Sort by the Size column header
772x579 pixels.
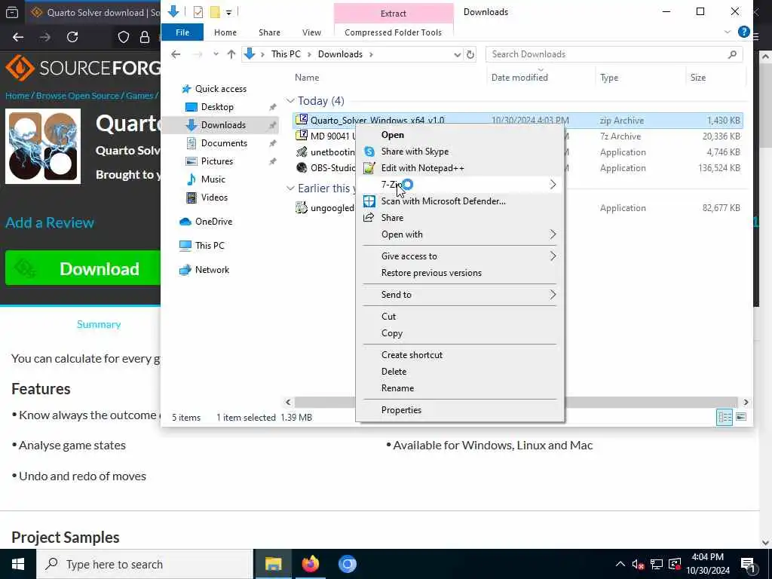pos(697,78)
